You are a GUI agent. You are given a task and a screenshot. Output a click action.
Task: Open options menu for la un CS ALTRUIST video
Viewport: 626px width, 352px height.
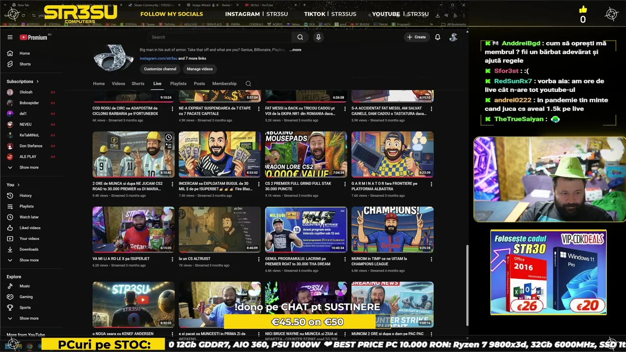pos(258,259)
